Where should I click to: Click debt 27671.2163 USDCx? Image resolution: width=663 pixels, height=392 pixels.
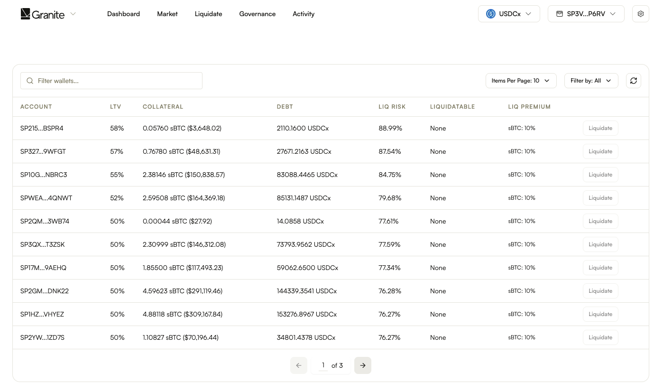pos(304,151)
